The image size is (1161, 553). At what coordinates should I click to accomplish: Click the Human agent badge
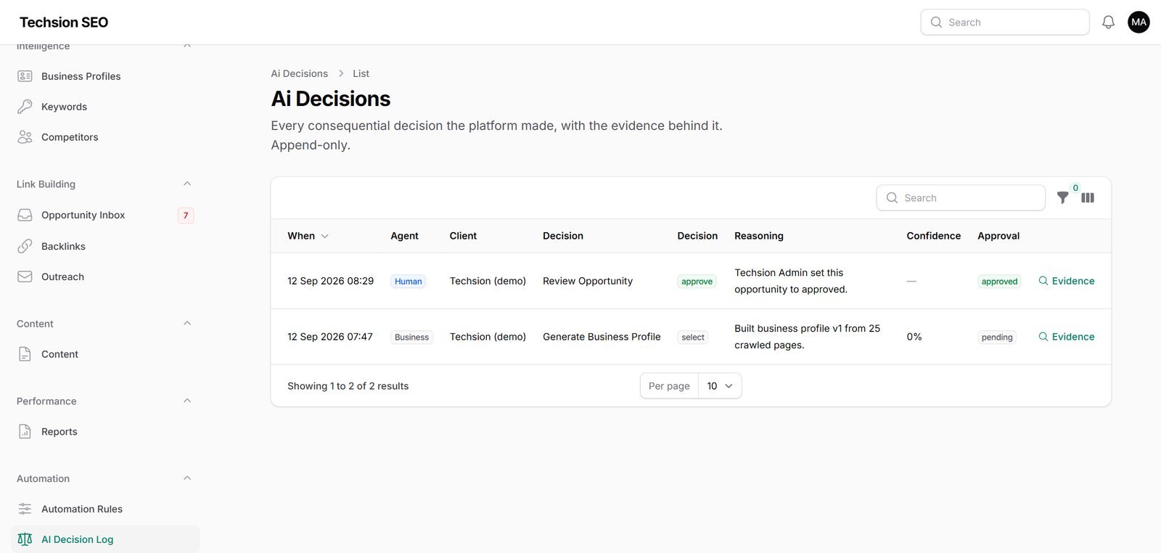(x=409, y=282)
